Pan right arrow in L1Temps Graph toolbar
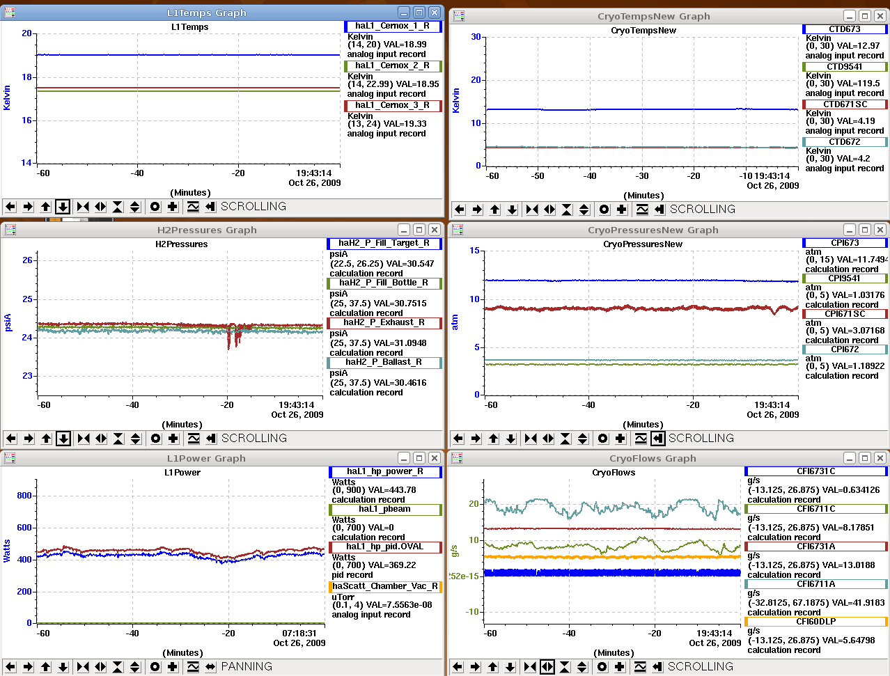This screenshot has width=890, height=676. [28, 207]
